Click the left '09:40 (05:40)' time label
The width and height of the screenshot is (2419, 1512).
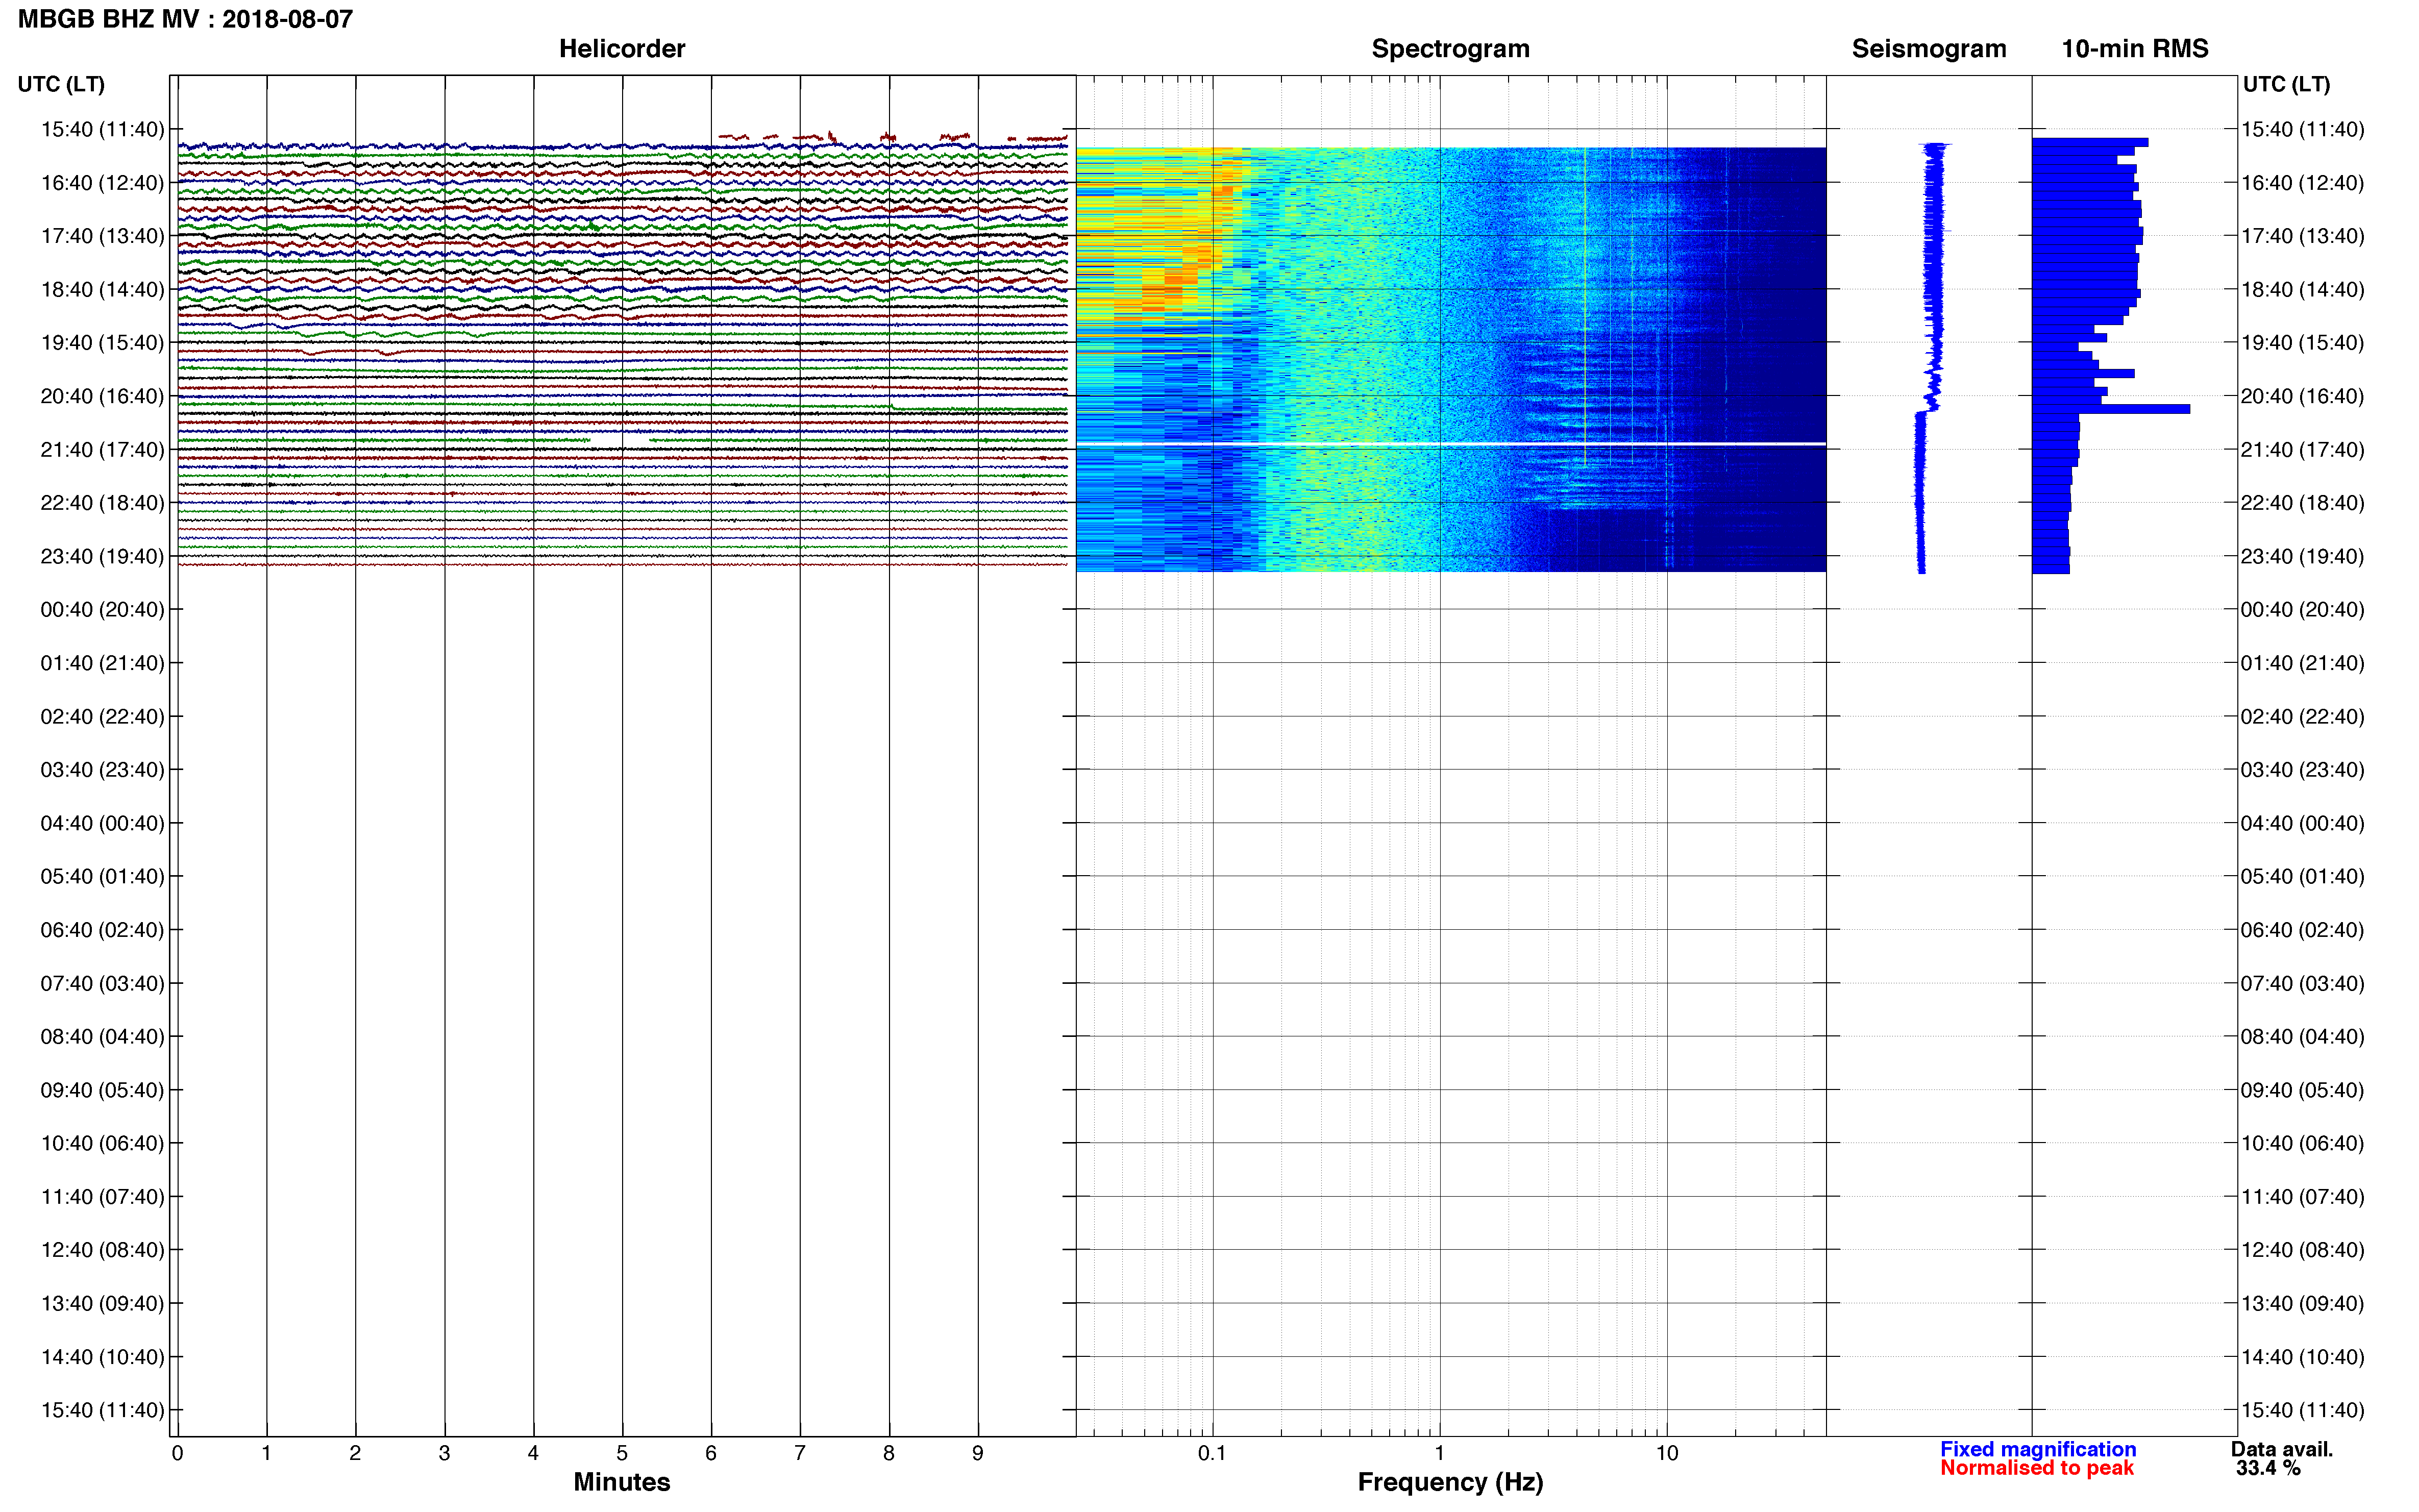(x=102, y=1090)
